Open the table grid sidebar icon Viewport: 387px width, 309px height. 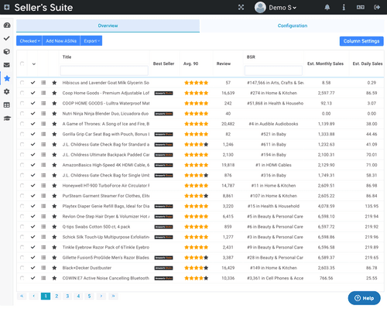click(7, 105)
